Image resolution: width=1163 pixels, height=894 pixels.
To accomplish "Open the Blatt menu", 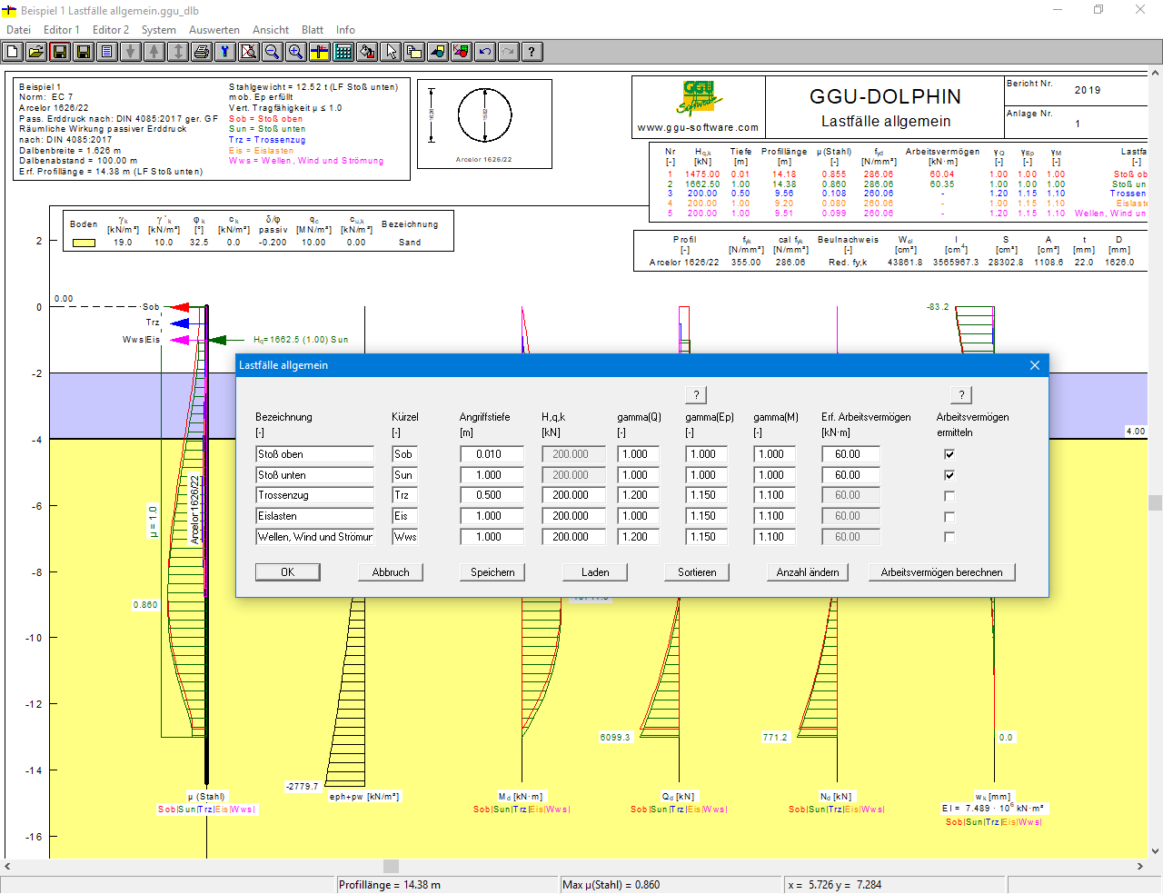I will click(313, 30).
